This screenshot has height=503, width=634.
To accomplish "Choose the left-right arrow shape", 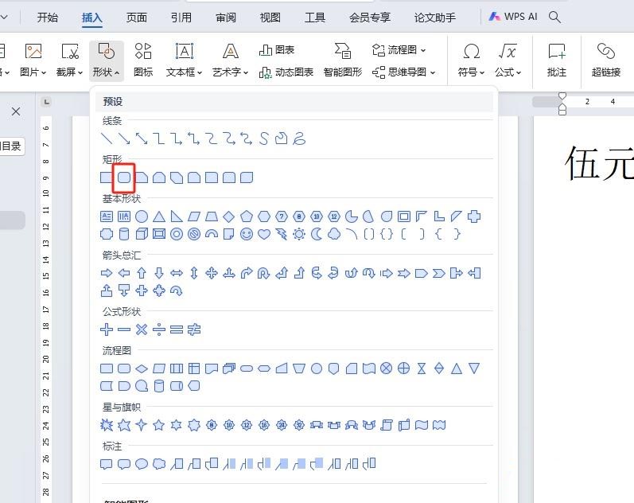I will (177, 273).
